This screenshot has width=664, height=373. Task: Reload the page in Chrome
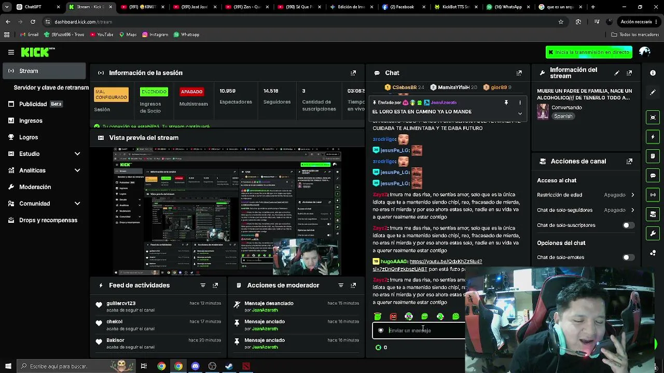33,22
